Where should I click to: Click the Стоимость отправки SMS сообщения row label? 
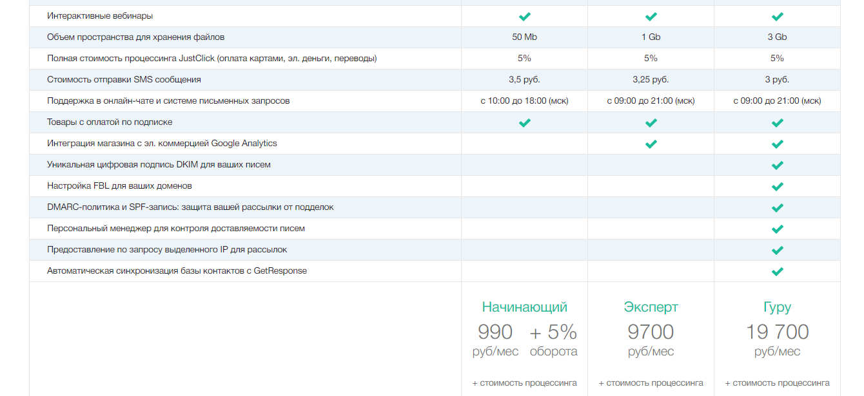point(124,80)
